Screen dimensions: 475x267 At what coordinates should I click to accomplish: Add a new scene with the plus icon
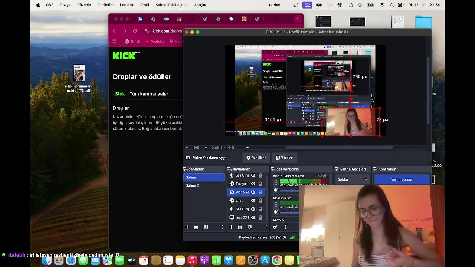pos(187,227)
